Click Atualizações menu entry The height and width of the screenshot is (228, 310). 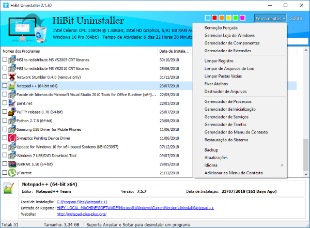[x=216, y=158]
